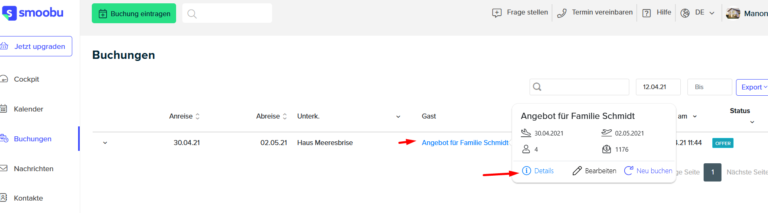Click the Hilfe question mark icon
This screenshot has width=768, height=213.
point(646,13)
